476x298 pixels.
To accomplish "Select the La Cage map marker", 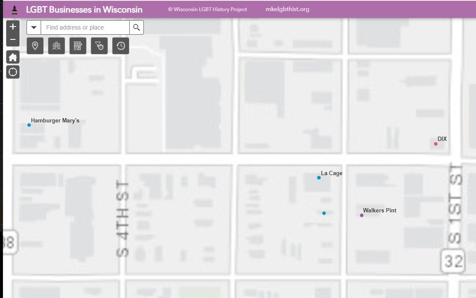I will click(319, 178).
